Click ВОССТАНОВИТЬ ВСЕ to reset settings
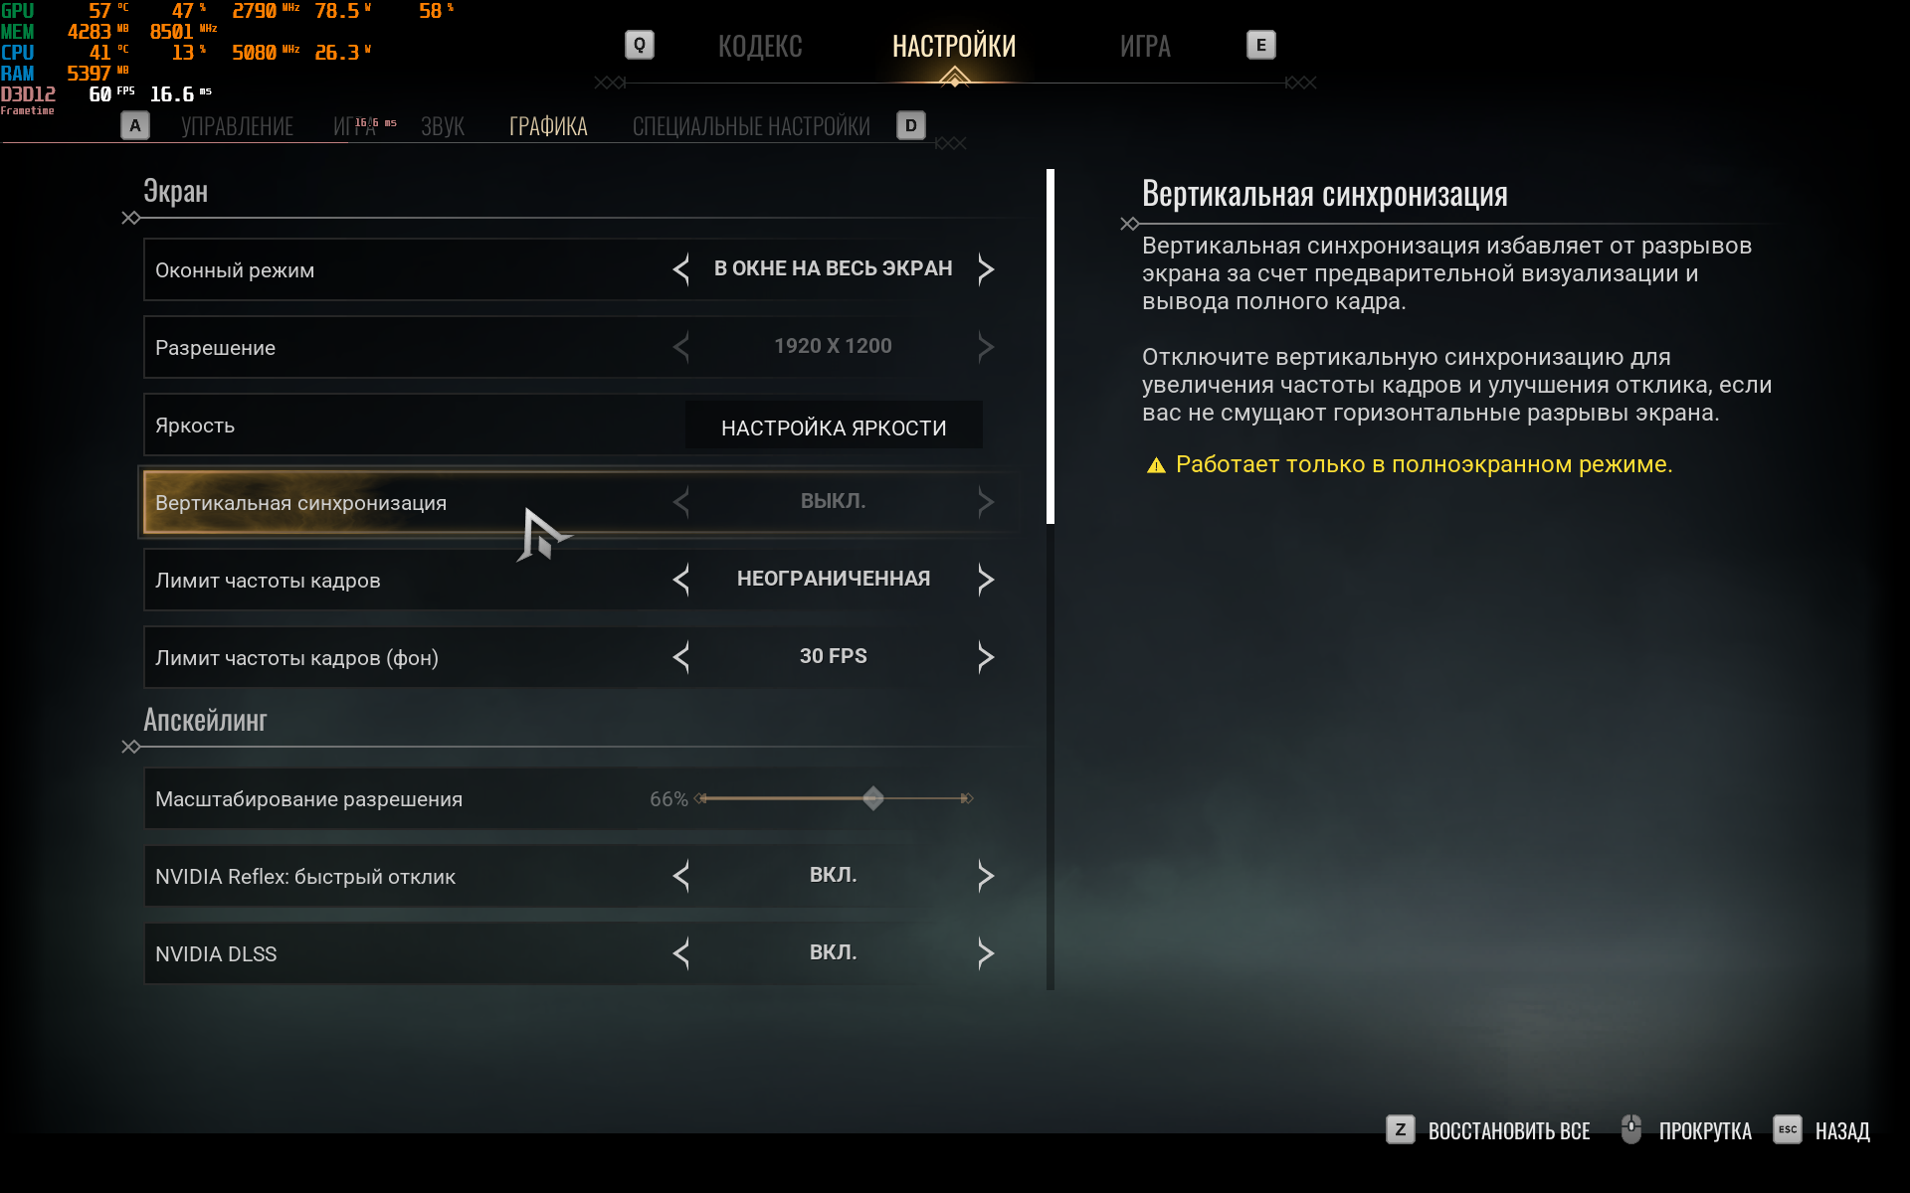 point(1509,1130)
